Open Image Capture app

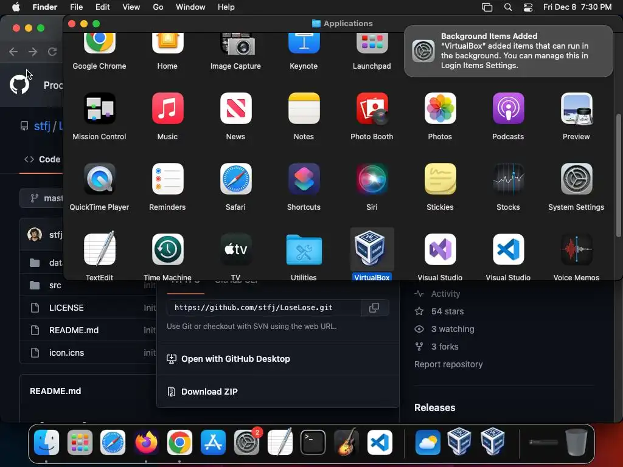click(237, 44)
